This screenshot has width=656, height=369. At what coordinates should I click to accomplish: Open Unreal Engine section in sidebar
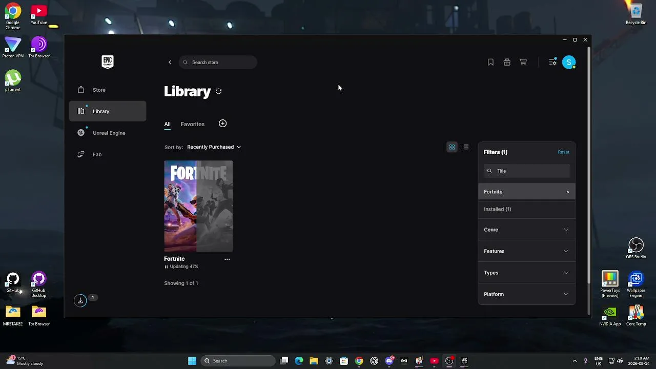tap(108, 133)
